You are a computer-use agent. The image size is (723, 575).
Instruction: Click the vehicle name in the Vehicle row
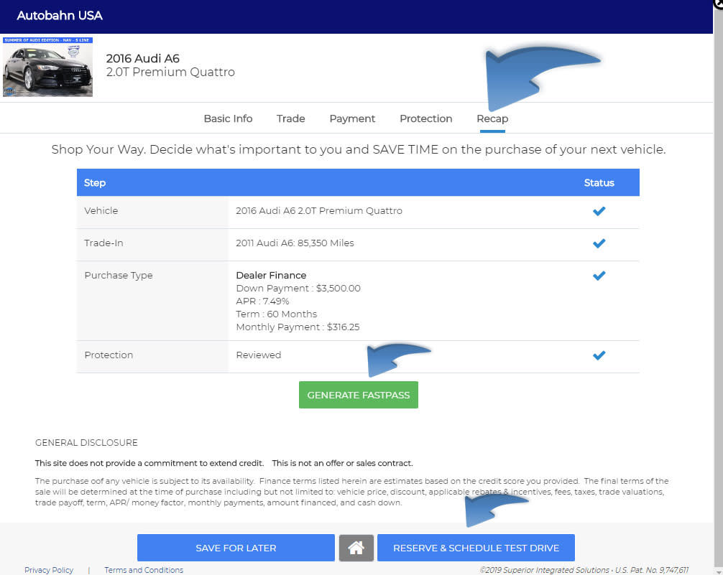(x=318, y=210)
